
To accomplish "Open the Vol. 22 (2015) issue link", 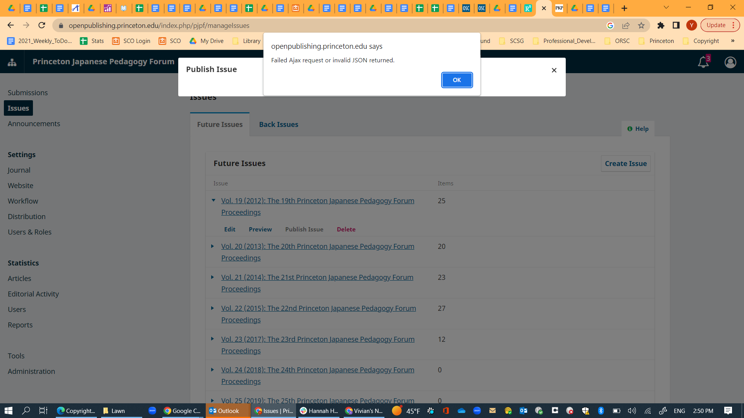I will pos(319,314).
